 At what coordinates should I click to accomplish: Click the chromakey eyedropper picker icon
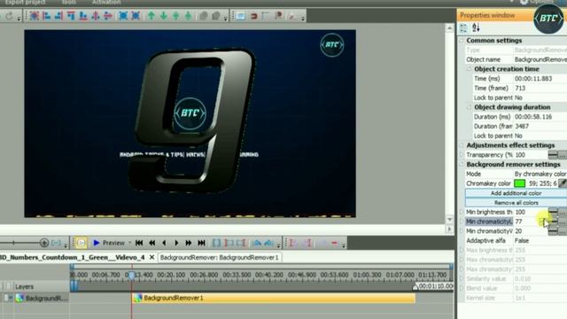click(x=563, y=183)
